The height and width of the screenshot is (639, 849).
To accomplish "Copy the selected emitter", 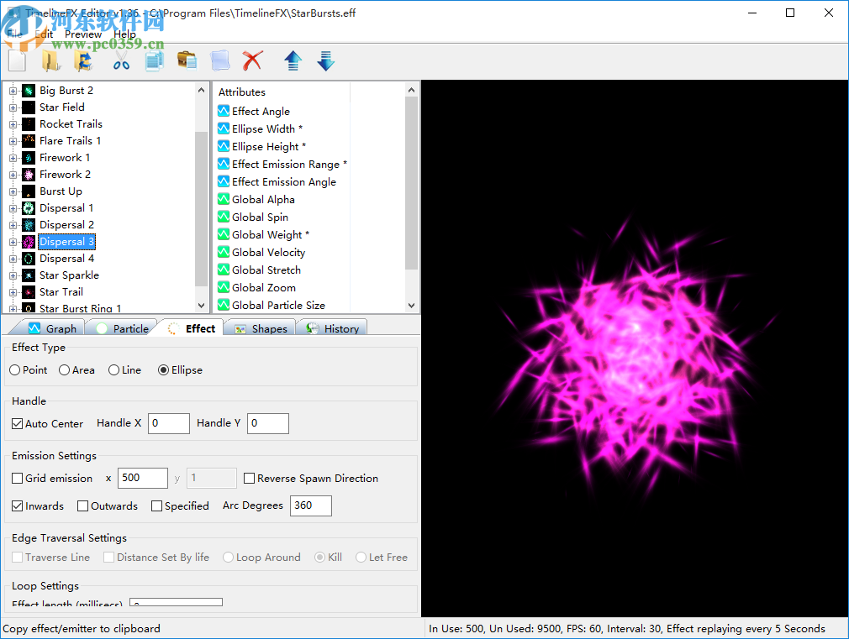I will pyautogui.click(x=154, y=60).
